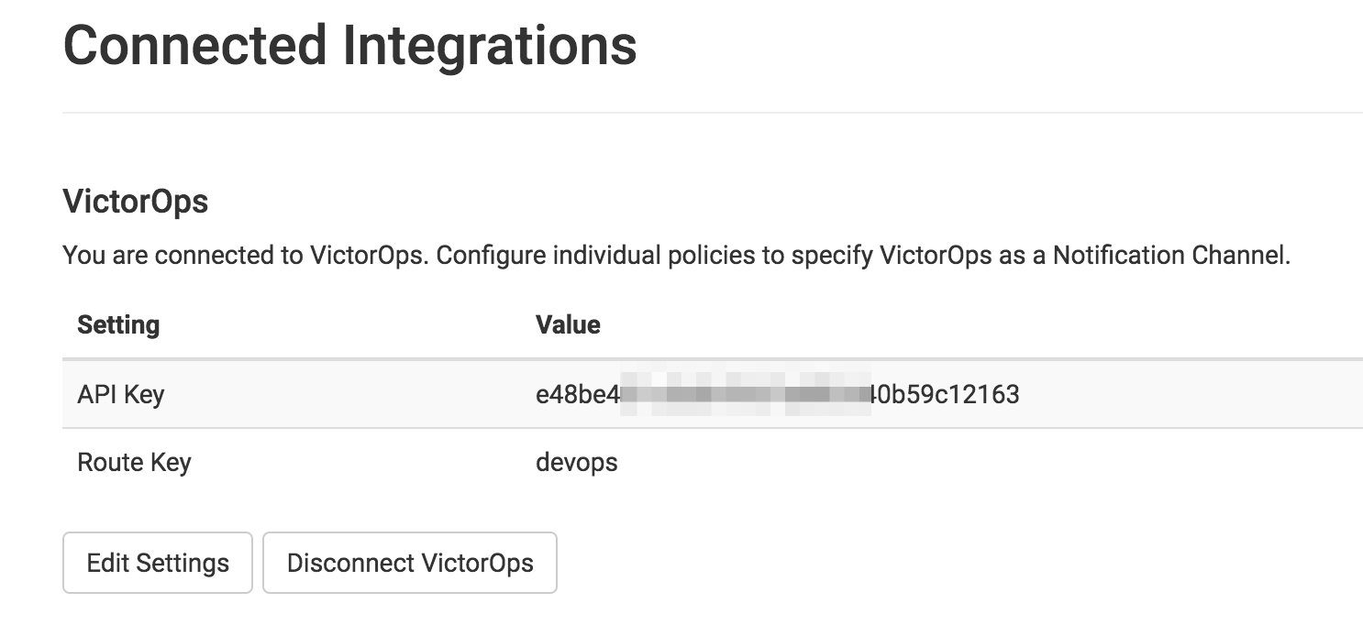
Task: Open VictorOps settings editor via Edit Settings
Action: [x=157, y=563]
